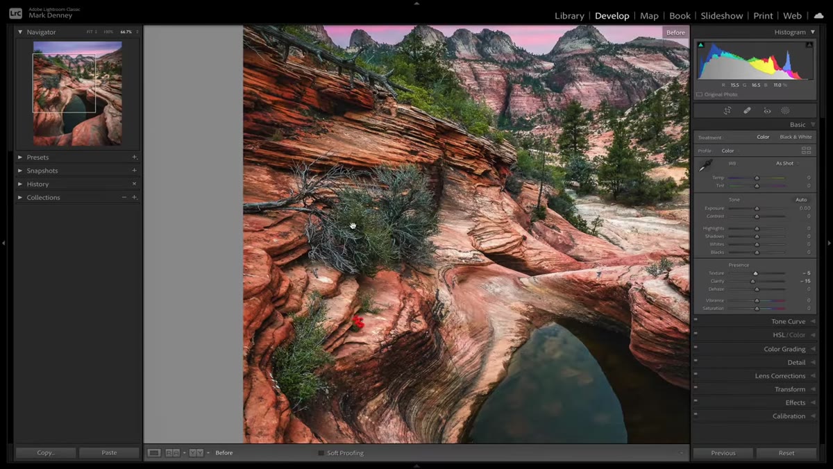Toggle the Color Grading panel switch

(x=696, y=348)
